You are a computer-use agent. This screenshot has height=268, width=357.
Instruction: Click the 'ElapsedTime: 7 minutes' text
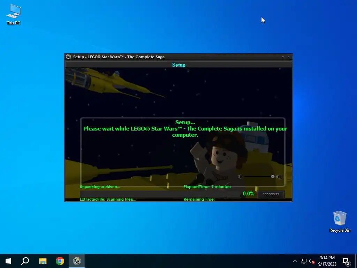tap(207, 187)
